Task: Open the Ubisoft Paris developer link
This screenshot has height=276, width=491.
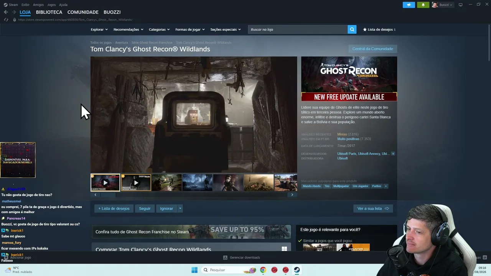Action: click(x=346, y=154)
